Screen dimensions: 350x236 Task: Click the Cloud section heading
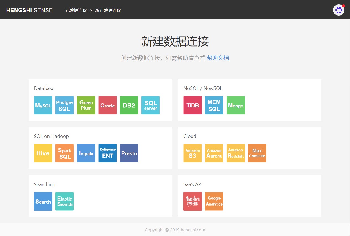coord(190,136)
